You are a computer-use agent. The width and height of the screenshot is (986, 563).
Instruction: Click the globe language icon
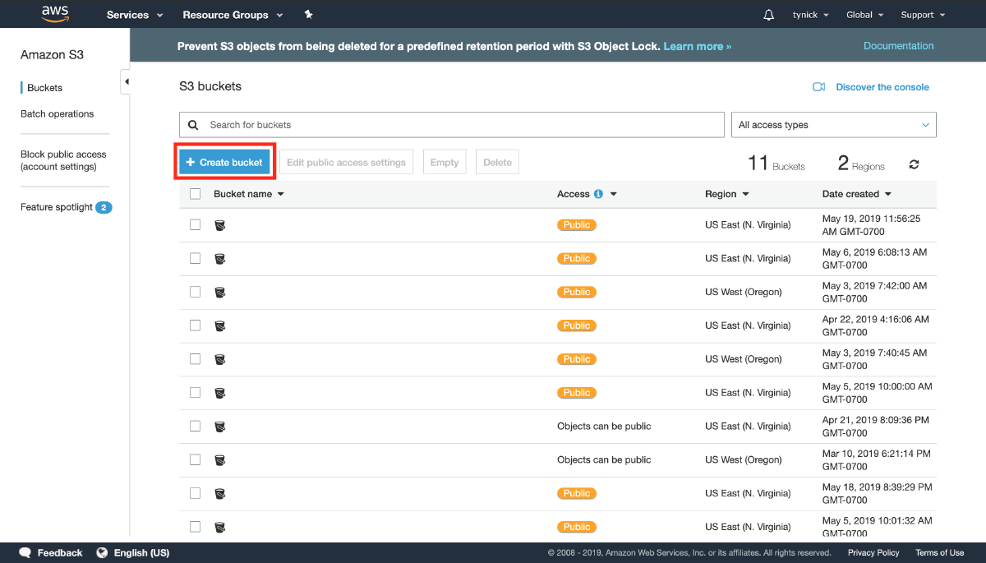coord(103,553)
